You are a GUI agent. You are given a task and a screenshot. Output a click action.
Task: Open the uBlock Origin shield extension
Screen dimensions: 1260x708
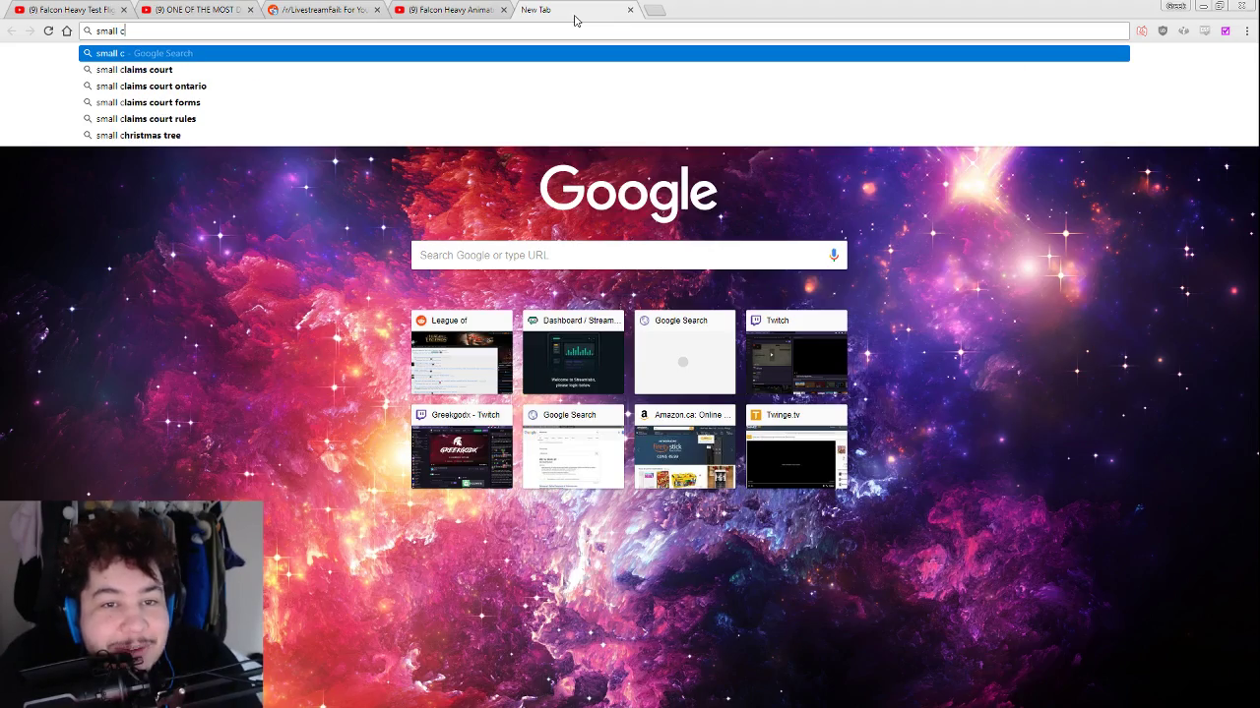coord(1163,30)
